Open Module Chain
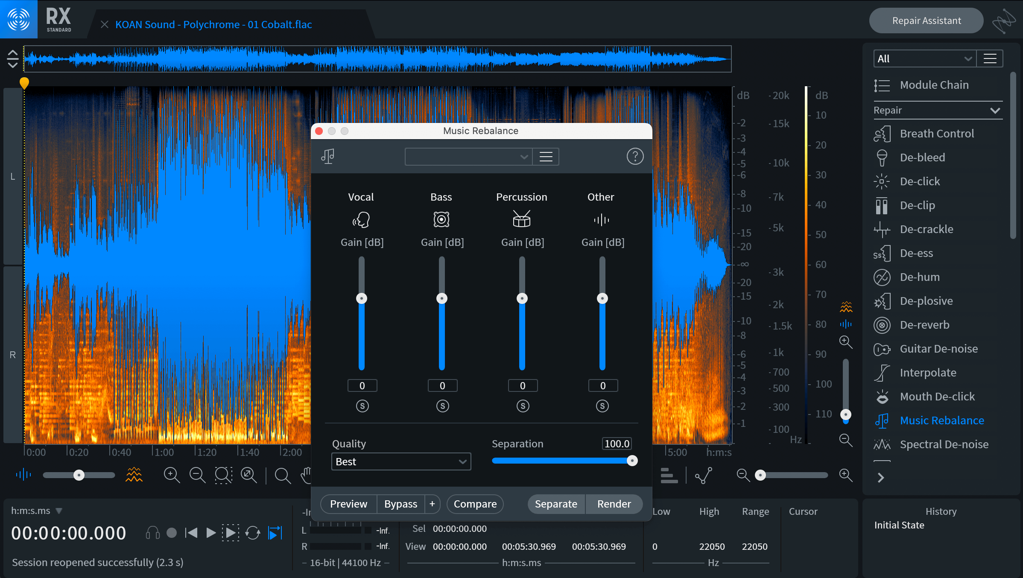 [934, 85]
